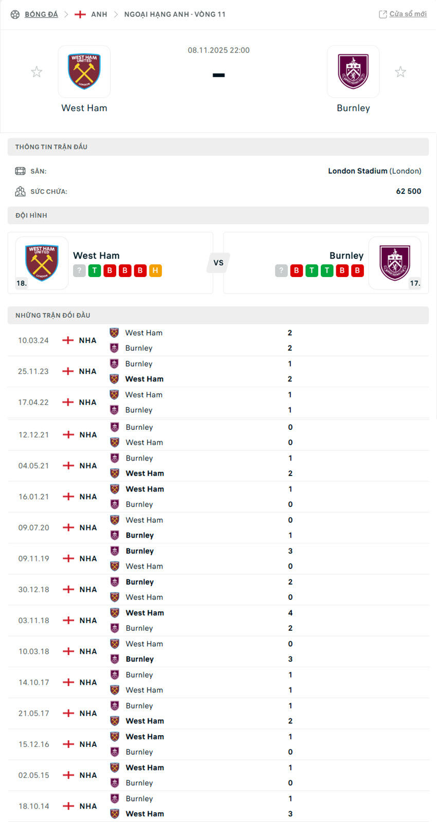Click the NHA flag on the 10.03.24 row

point(67,340)
